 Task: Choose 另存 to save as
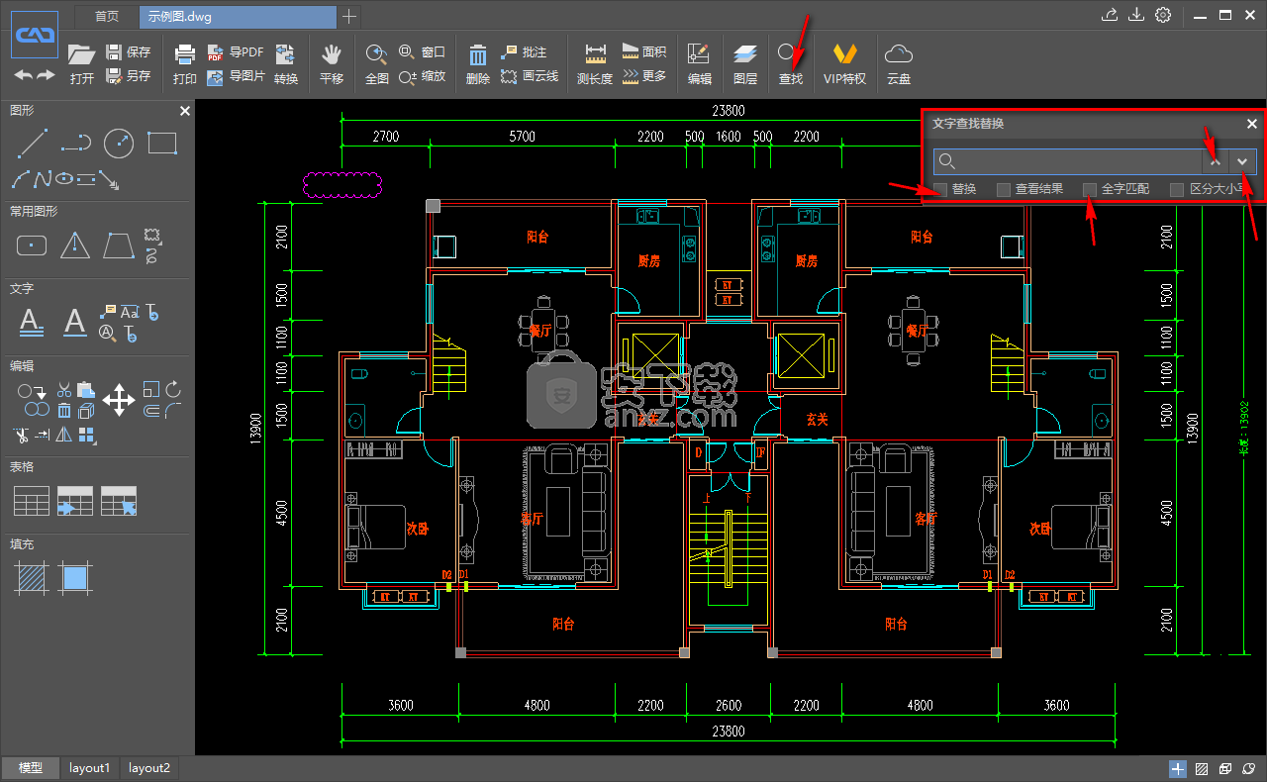point(129,75)
